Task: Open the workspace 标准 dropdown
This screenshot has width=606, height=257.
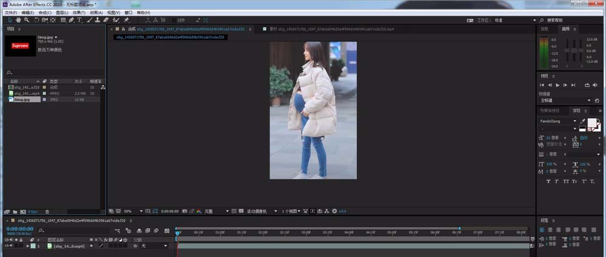Action: [516, 20]
